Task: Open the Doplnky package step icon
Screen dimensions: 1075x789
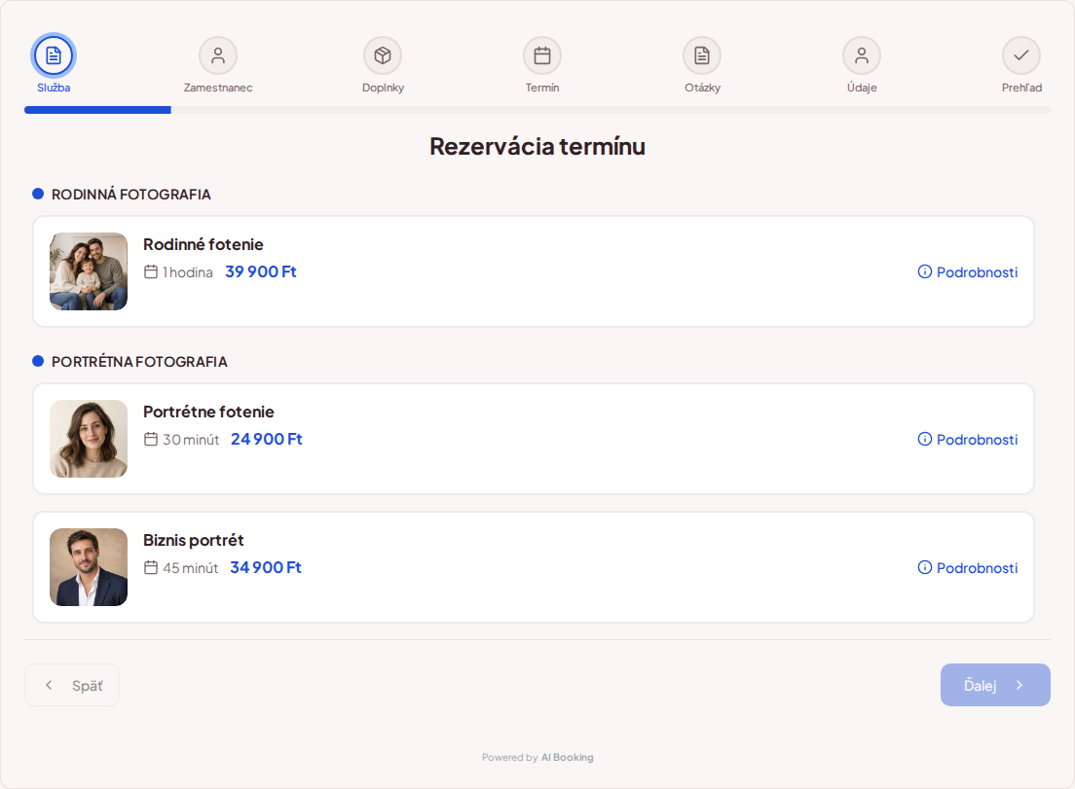Action: [383, 55]
